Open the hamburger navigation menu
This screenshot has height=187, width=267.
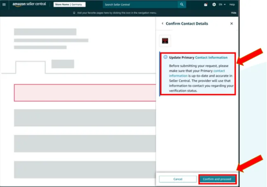(4, 5)
